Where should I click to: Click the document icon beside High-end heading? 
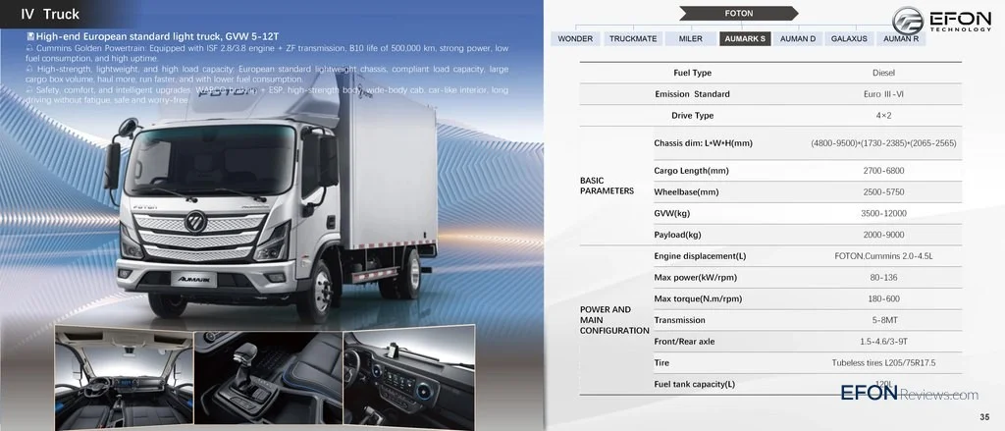tap(30, 36)
